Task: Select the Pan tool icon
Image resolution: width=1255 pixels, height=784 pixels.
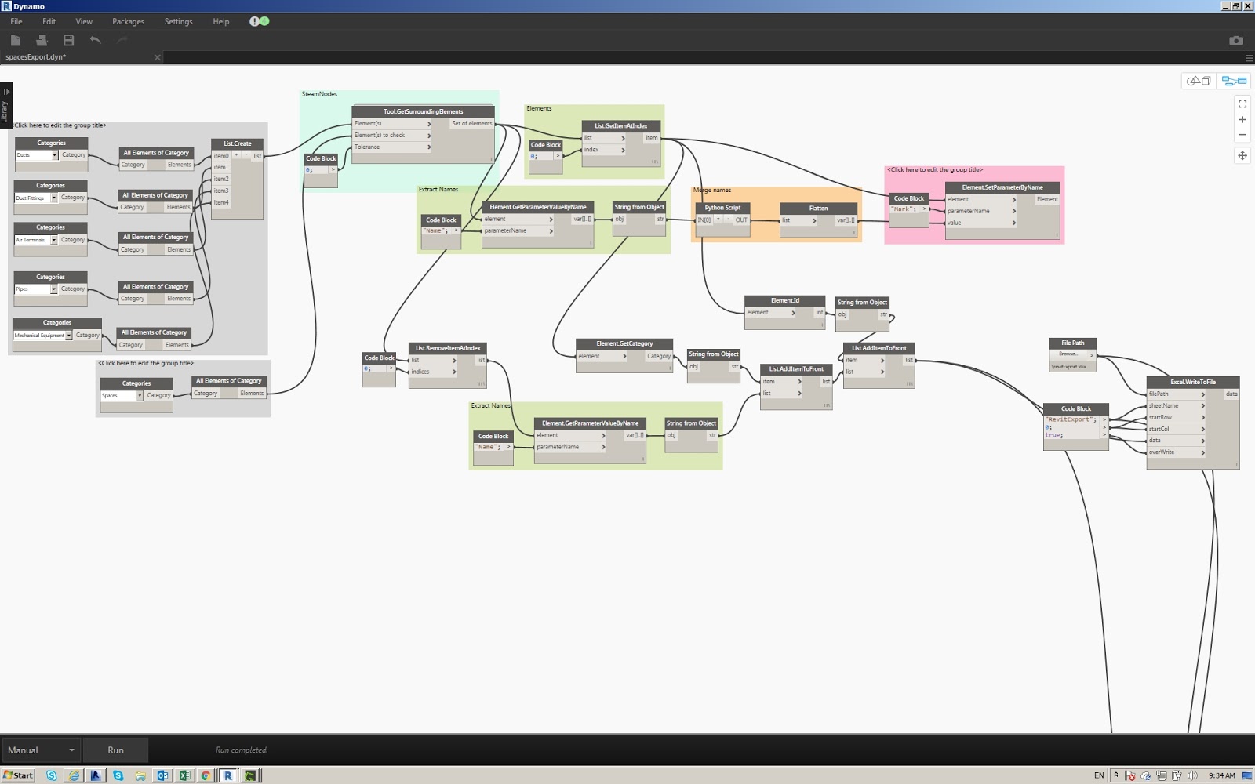Action: (1243, 156)
